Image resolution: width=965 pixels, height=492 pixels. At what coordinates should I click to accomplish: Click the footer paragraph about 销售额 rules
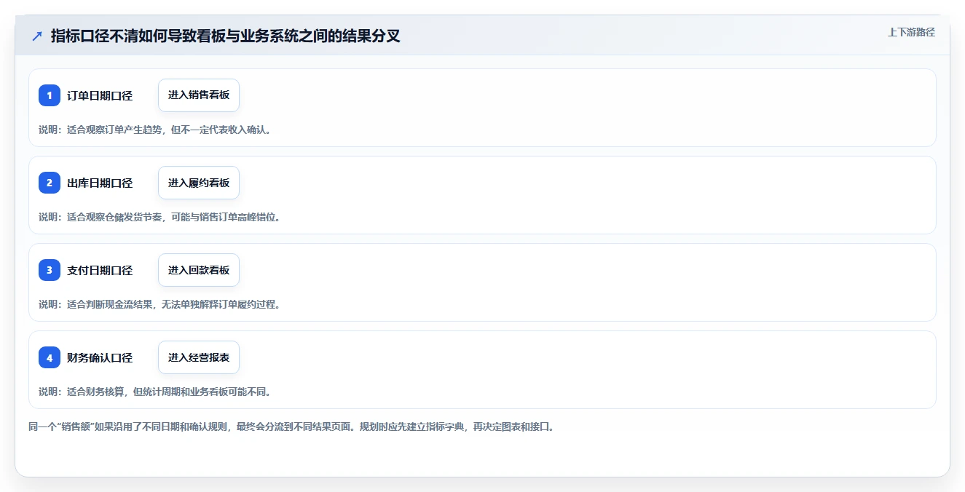pyautogui.click(x=291, y=426)
